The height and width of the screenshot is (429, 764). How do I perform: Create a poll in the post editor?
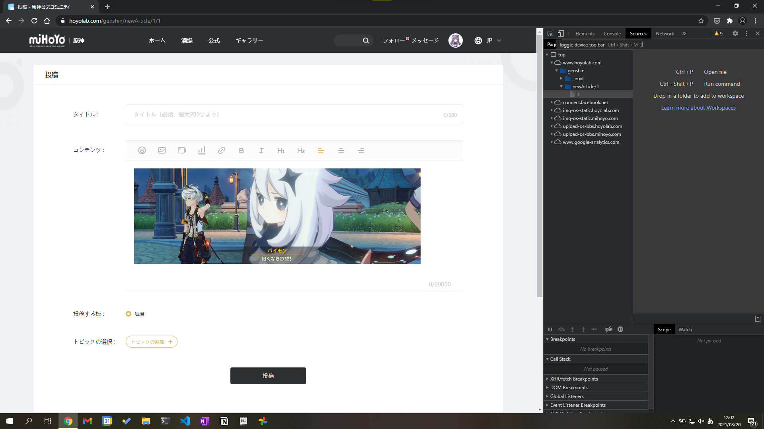(202, 151)
